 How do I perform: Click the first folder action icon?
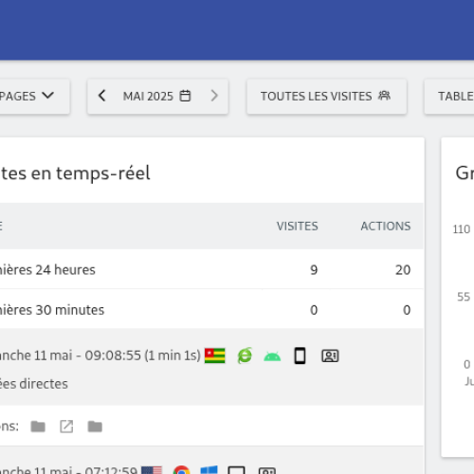pyautogui.click(x=38, y=427)
